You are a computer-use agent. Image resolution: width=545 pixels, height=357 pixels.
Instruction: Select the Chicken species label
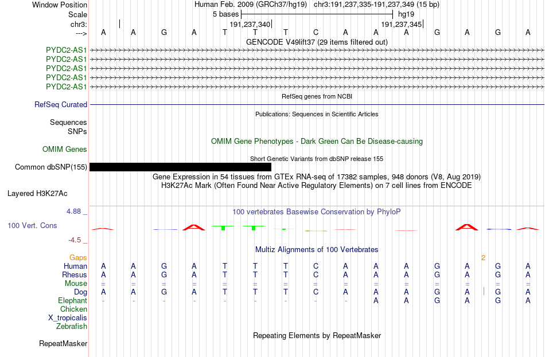tap(73, 309)
